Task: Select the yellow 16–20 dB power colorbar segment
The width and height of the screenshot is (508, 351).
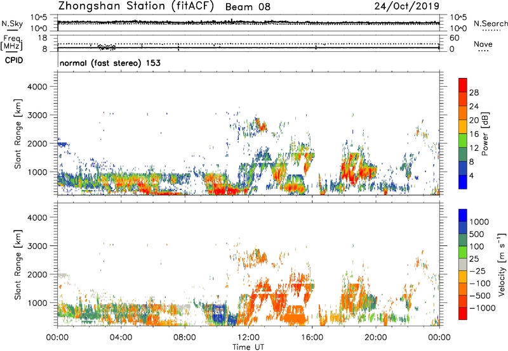Action: click(463, 127)
